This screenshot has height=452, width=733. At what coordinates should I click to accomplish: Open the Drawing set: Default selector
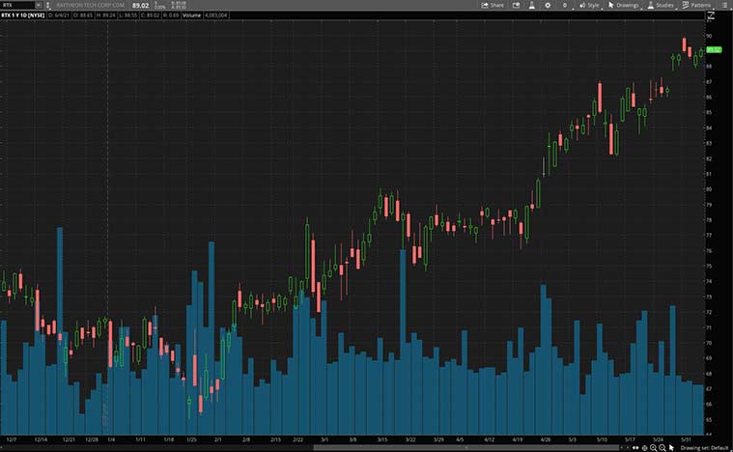[x=704, y=448]
